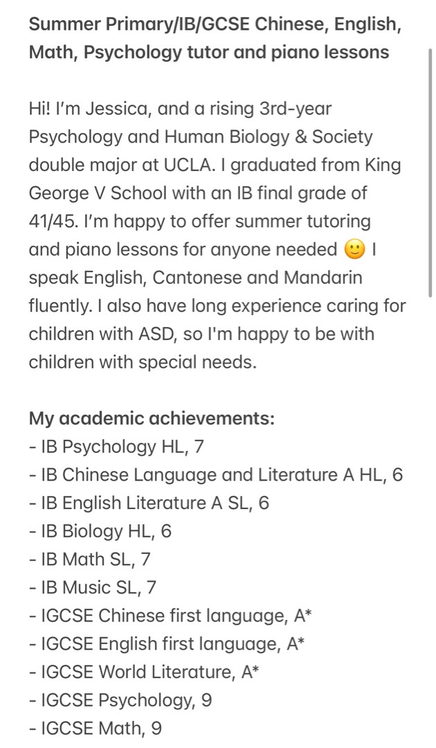Image resolution: width=436 pixels, height=748 pixels.
Task: Click the 'IGCSE Math, 9' line
Action: 96,729
